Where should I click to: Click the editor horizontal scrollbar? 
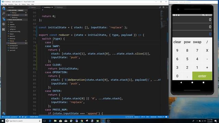pyautogui.click(x=87, y=115)
